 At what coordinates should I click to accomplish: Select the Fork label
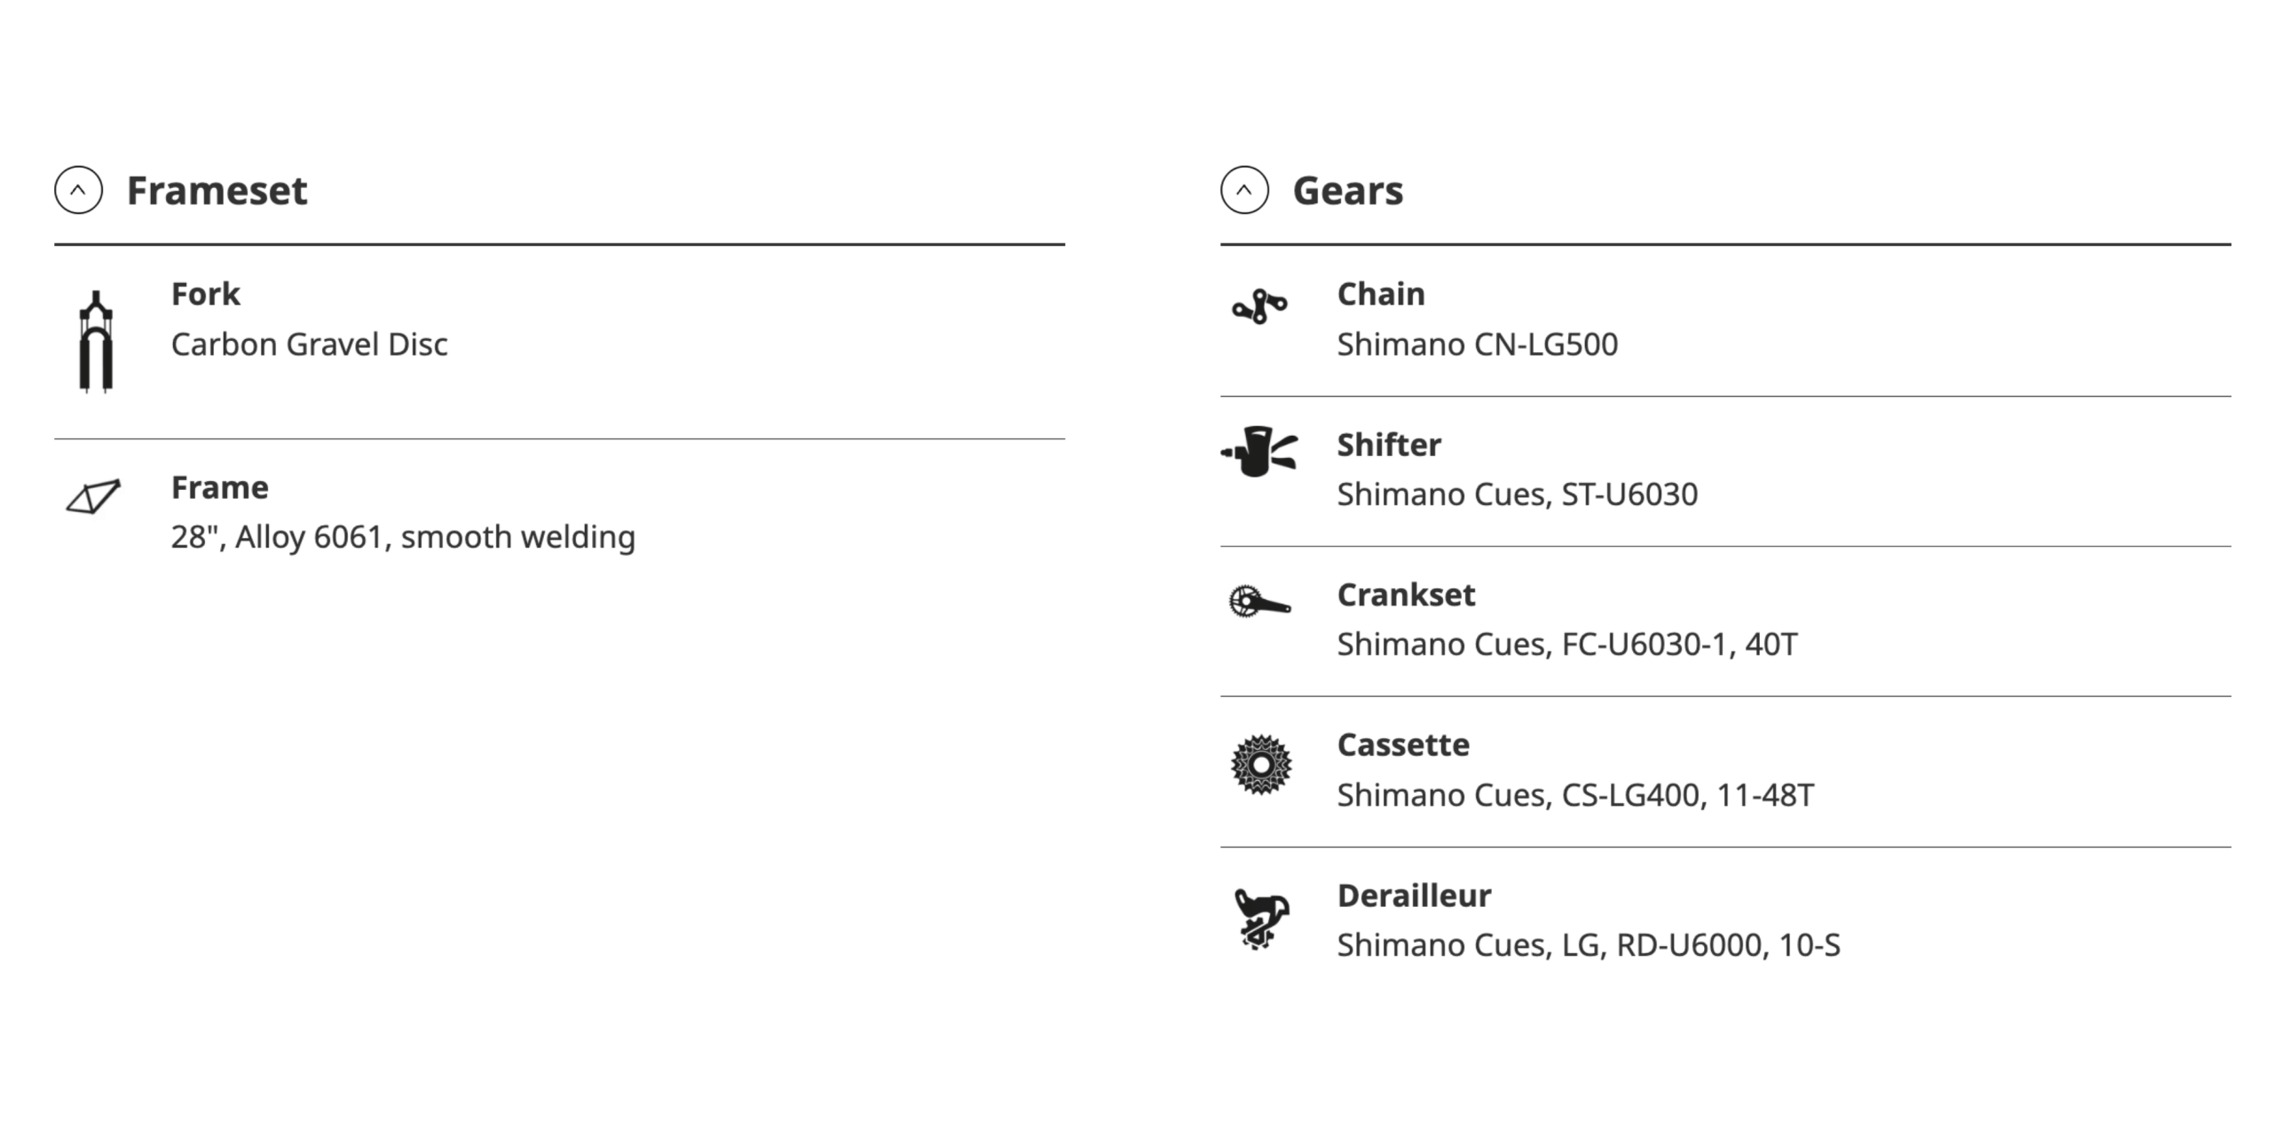[x=205, y=294]
